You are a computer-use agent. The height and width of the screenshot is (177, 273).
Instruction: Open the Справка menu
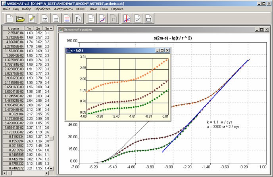click(117, 9)
